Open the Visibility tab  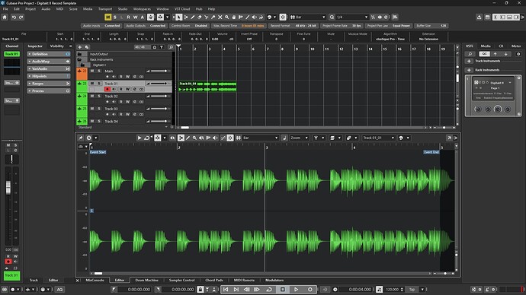pos(56,46)
